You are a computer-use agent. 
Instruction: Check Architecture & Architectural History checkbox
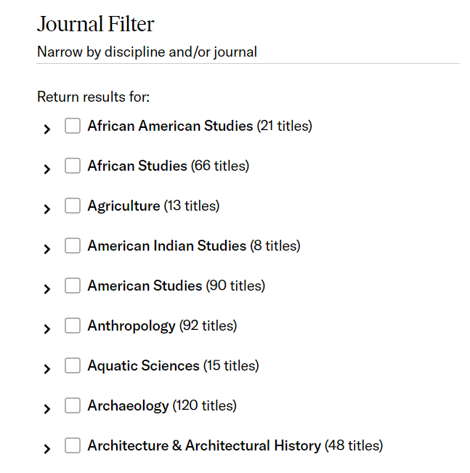pos(73,445)
